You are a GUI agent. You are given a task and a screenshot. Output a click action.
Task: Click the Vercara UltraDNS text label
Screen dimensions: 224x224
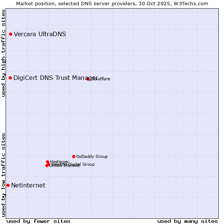[40, 34]
